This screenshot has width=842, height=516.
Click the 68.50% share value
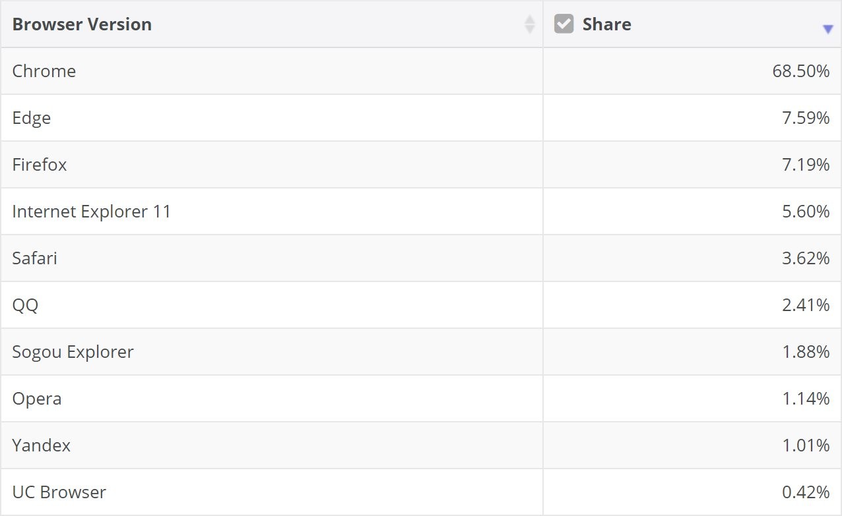[800, 71]
